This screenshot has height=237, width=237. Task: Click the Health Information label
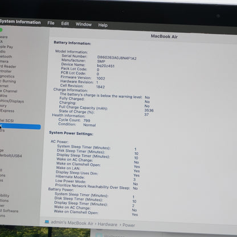[68, 116]
